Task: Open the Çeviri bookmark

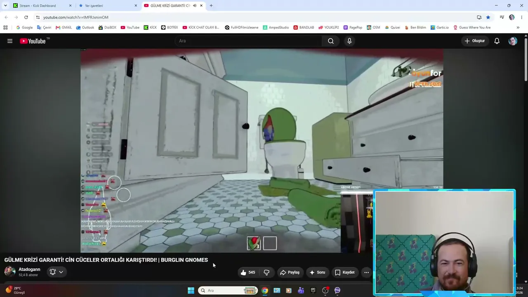Action: click(44, 28)
